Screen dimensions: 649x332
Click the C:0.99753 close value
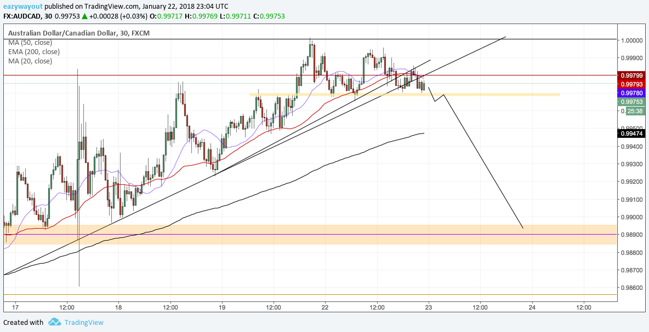269,16
